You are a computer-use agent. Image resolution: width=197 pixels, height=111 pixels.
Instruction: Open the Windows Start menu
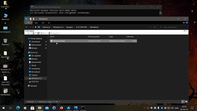click(3, 108)
